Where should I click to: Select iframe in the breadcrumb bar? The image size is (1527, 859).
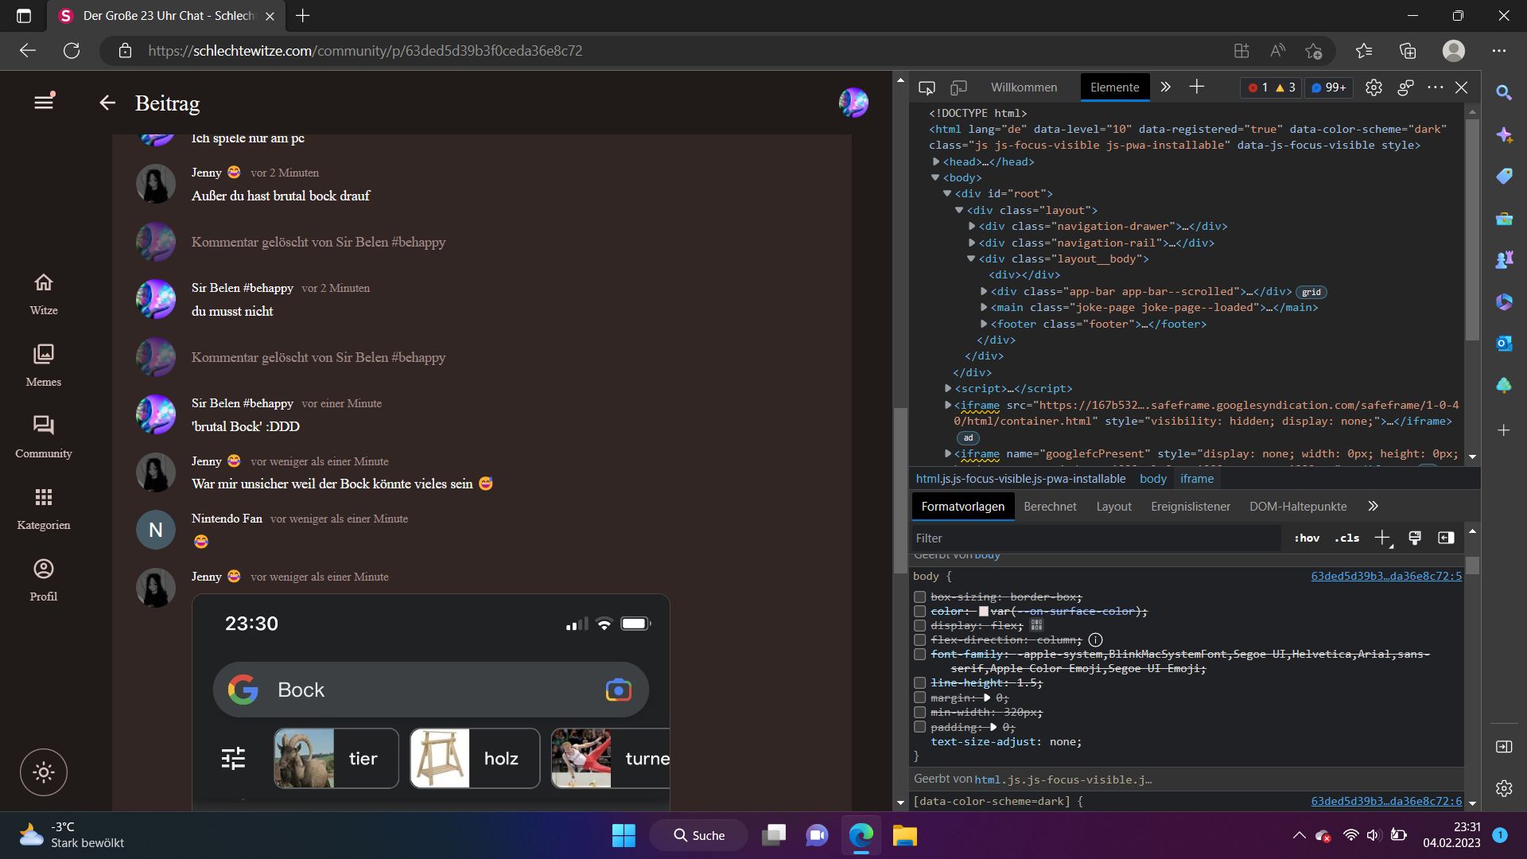point(1197,479)
